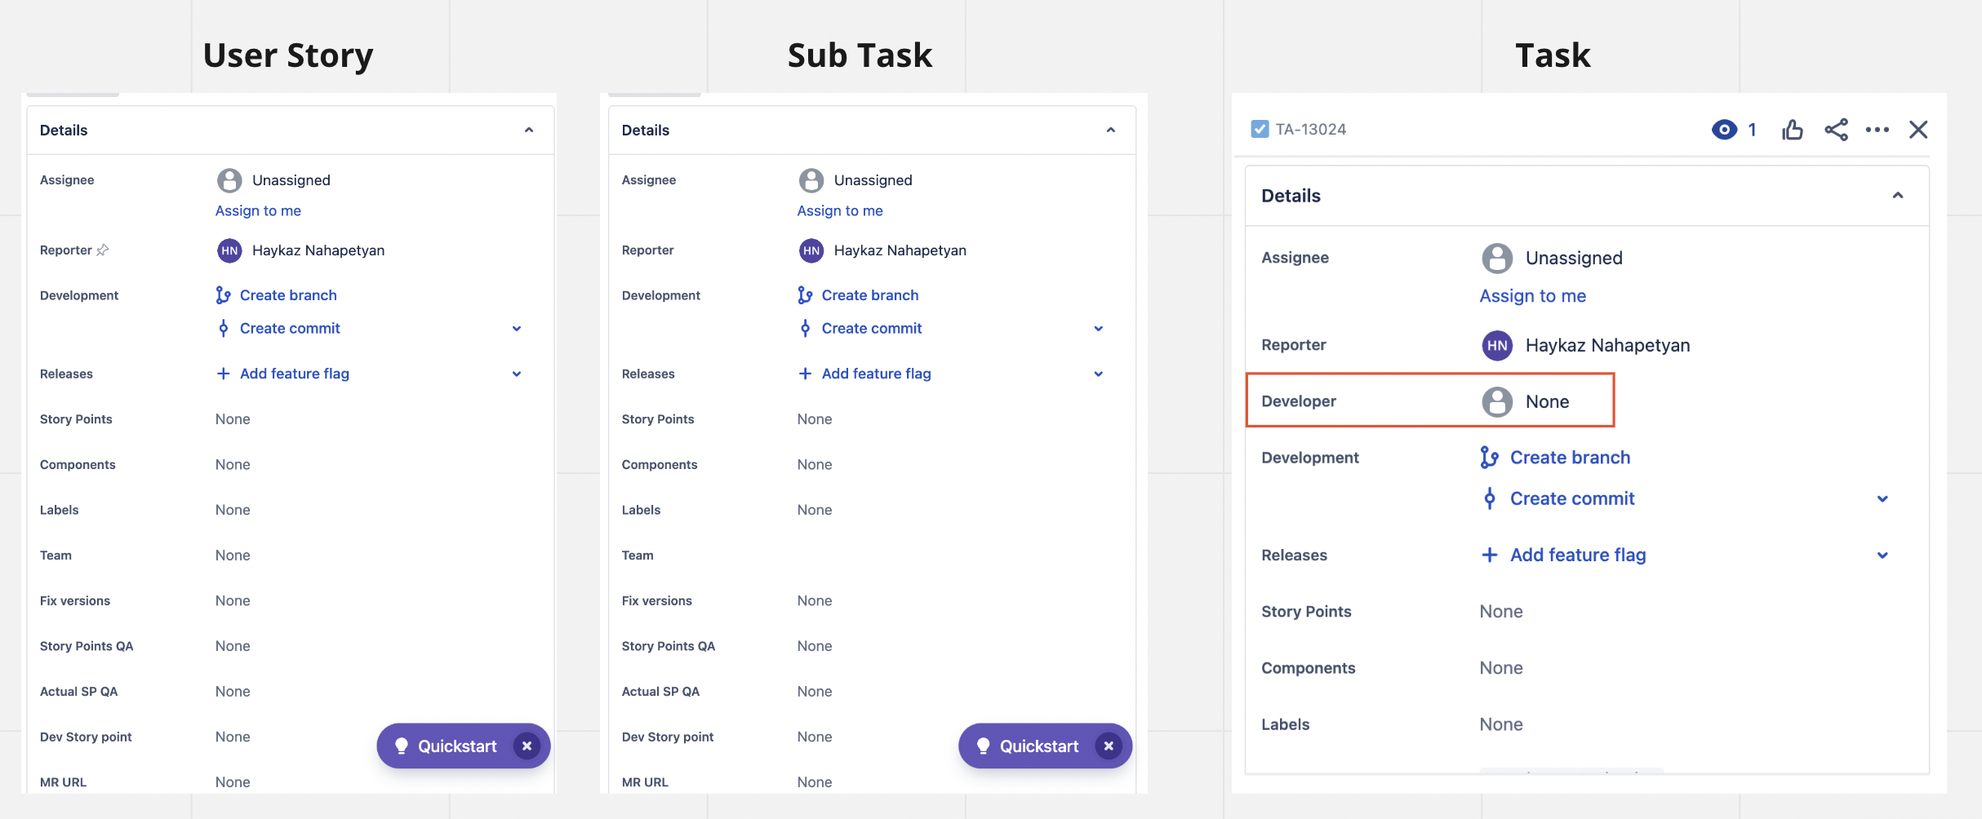Click the blue task type checkbox icon beside TA-13024
The image size is (1982, 819).
(x=1260, y=129)
